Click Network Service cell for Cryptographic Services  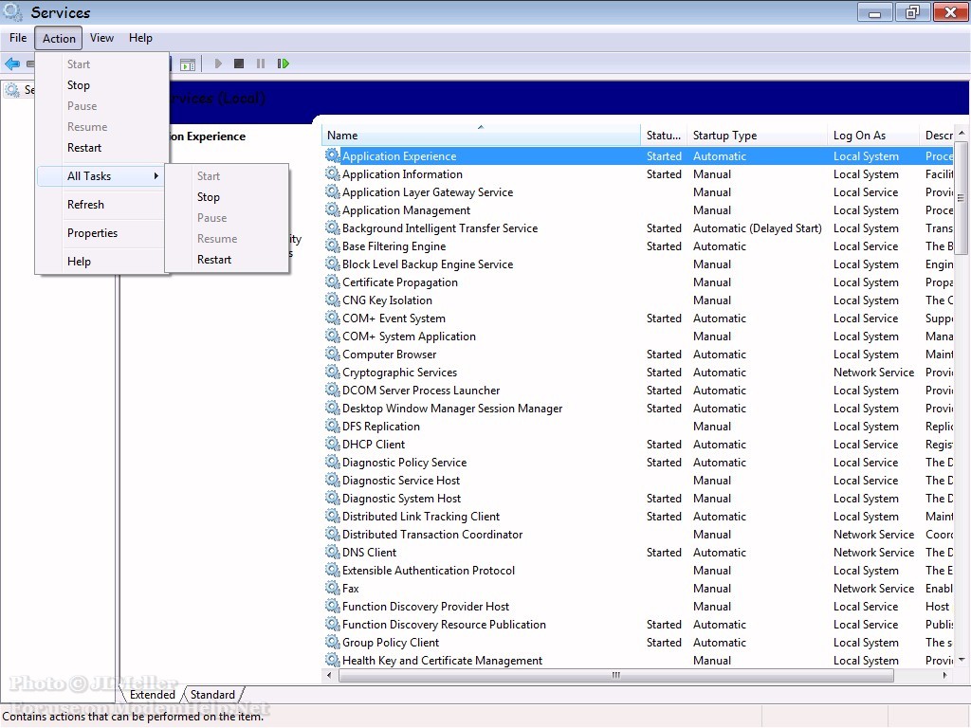(x=873, y=372)
